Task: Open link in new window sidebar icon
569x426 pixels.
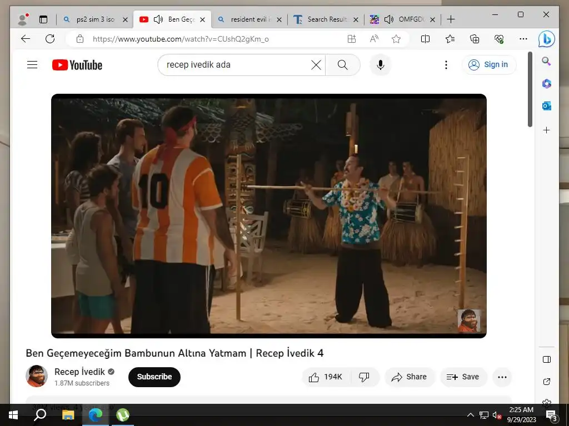Action: click(x=547, y=382)
